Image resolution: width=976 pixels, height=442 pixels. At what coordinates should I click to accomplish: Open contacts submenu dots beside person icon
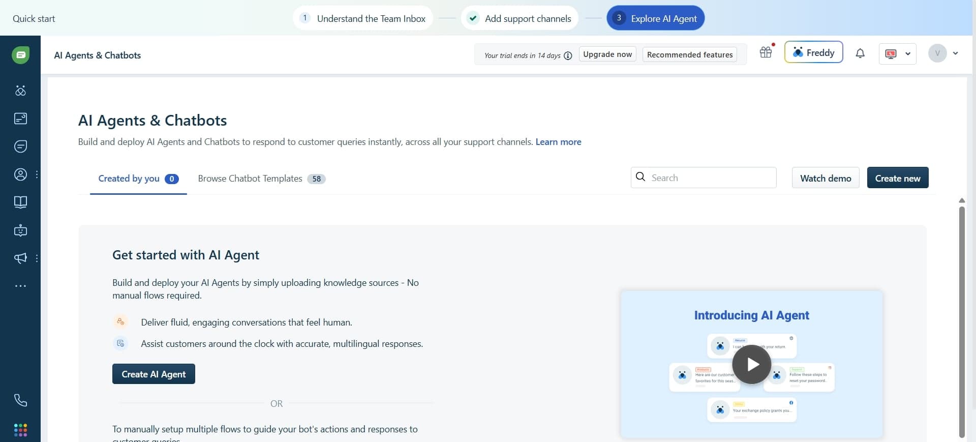click(37, 174)
